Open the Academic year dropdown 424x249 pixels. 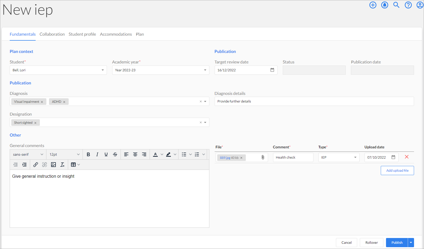point(161,70)
